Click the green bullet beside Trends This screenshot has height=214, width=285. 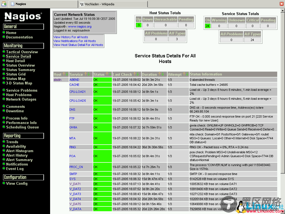pyautogui.click(x=4, y=142)
